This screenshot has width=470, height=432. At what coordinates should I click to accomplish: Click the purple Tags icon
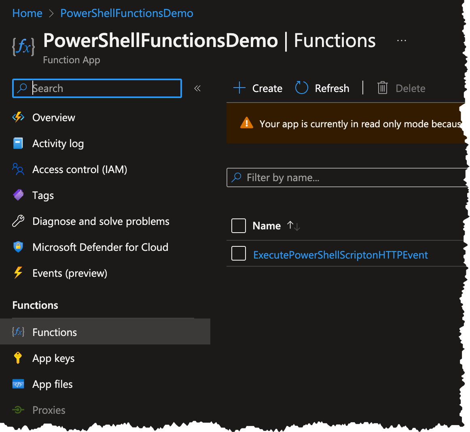pos(18,195)
